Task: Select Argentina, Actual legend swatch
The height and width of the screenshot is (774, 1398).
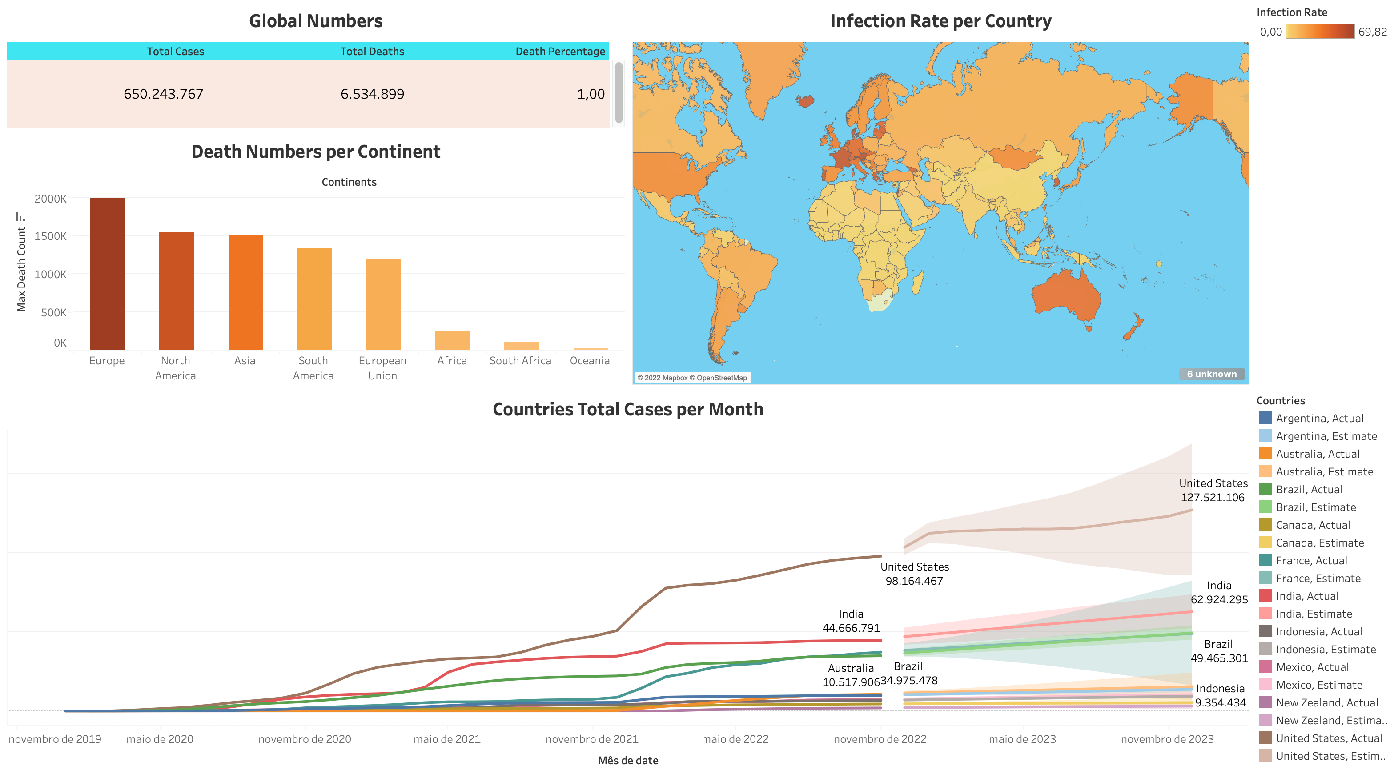Action: coord(1265,418)
